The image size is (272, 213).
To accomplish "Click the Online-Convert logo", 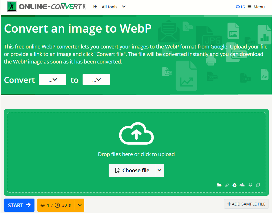I will [45, 6].
